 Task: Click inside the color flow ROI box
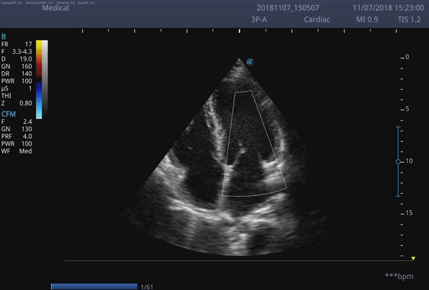click(253, 145)
